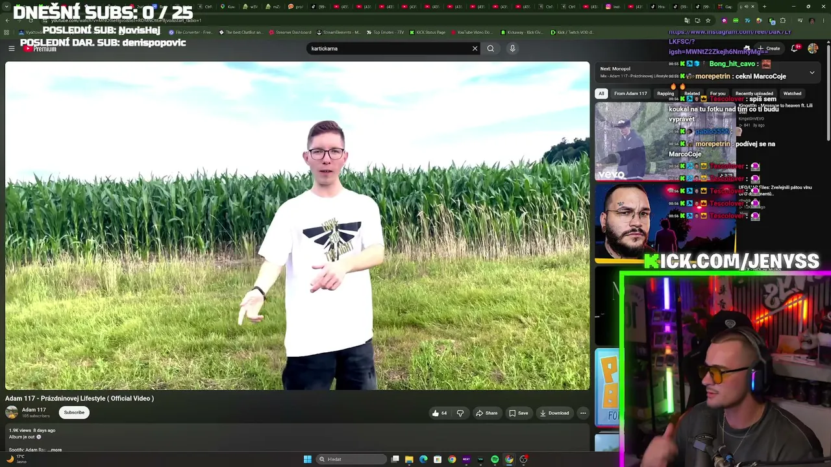Click the YouTube Premium logo
Viewport: 831px width, 467px height.
coord(39,49)
